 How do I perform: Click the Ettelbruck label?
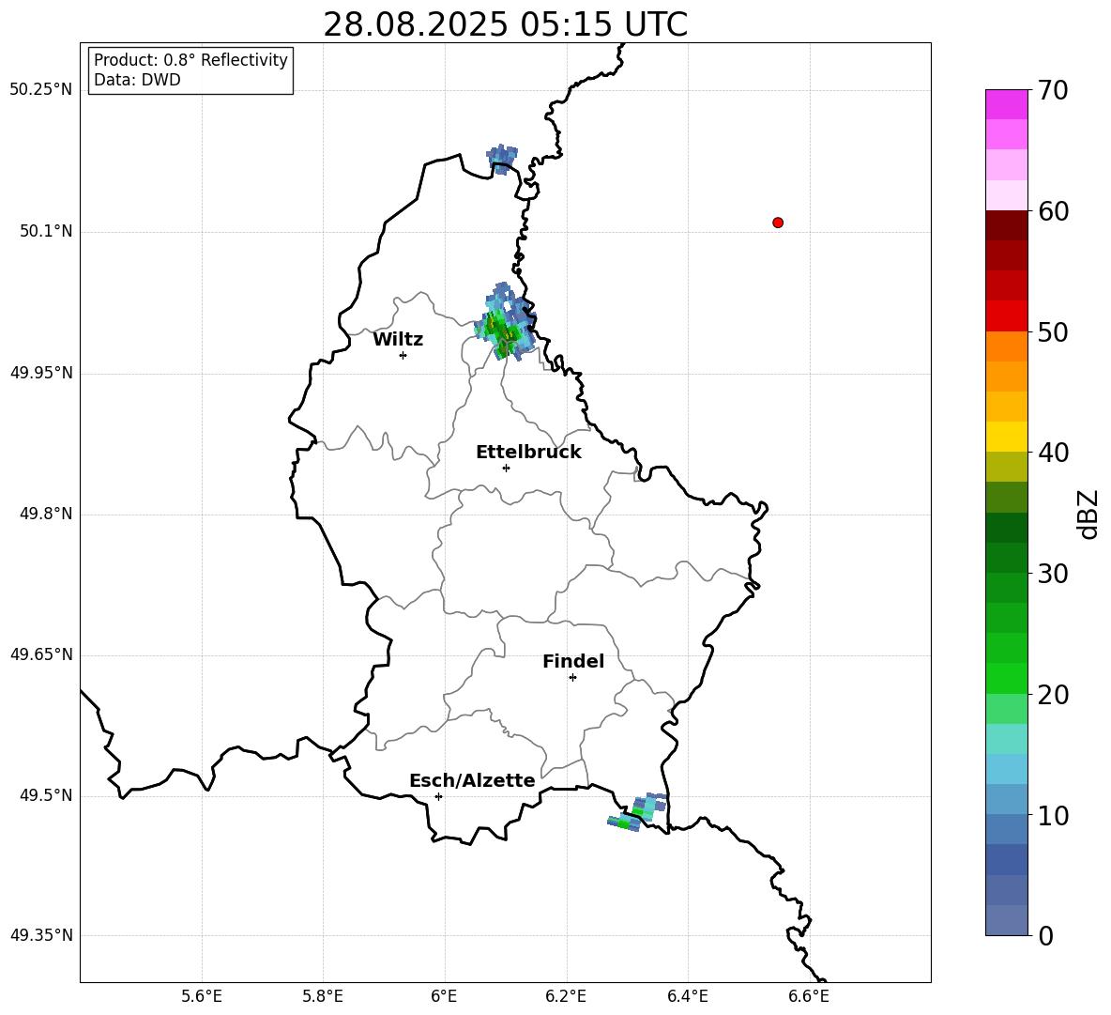(528, 453)
